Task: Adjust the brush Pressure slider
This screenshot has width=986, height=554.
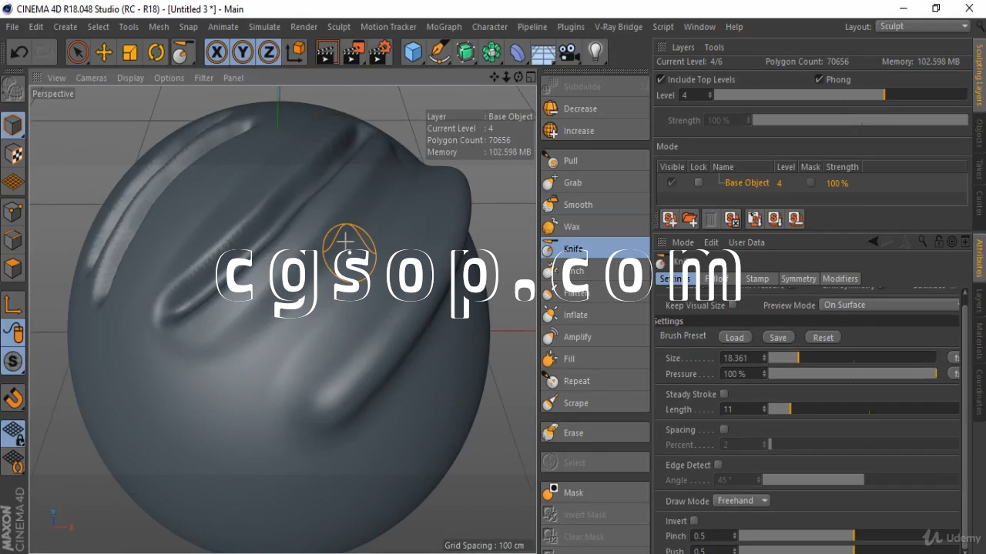Action: click(x=852, y=374)
